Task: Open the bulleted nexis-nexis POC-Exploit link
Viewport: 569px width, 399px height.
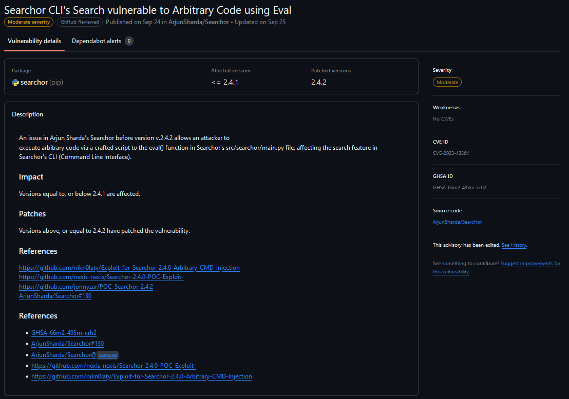Action: [x=113, y=366]
